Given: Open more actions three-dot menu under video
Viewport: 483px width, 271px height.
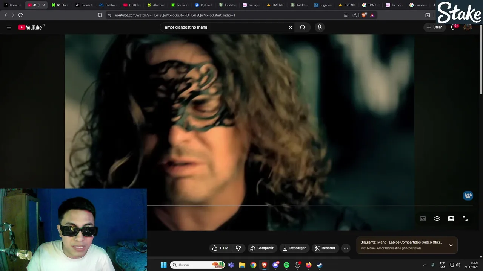Looking at the screenshot, I should click(346, 248).
